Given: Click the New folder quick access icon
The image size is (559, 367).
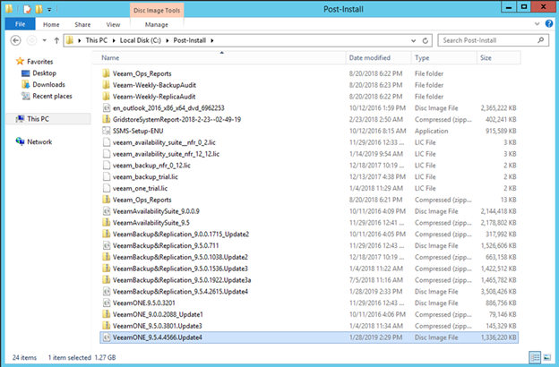Looking at the screenshot, I should 39,9.
